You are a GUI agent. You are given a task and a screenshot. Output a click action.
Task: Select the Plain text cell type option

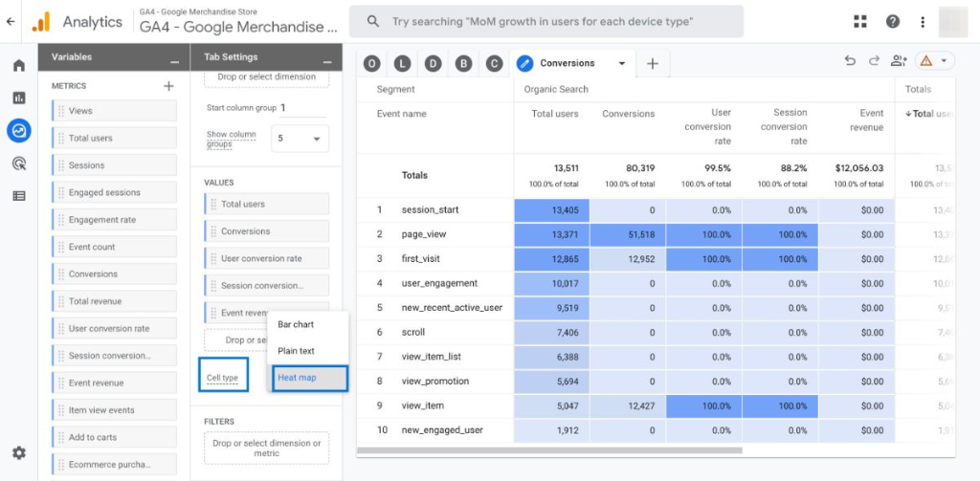(x=308, y=351)
